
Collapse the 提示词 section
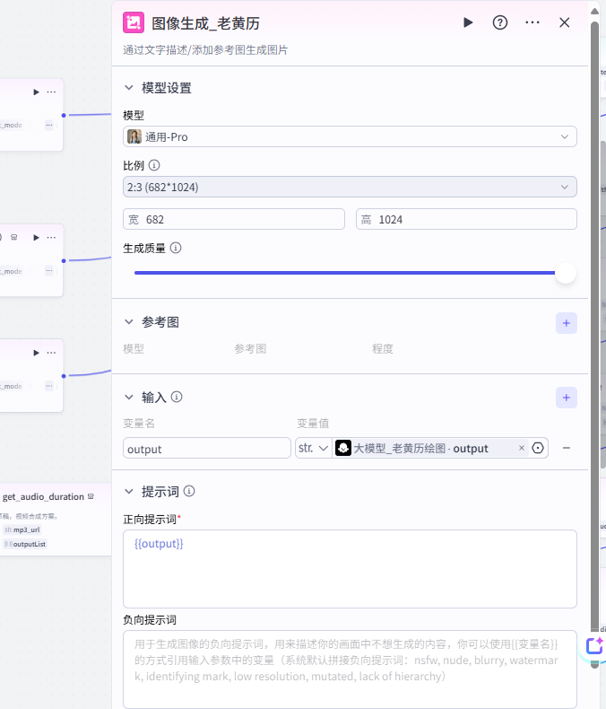tap(128, 492)
